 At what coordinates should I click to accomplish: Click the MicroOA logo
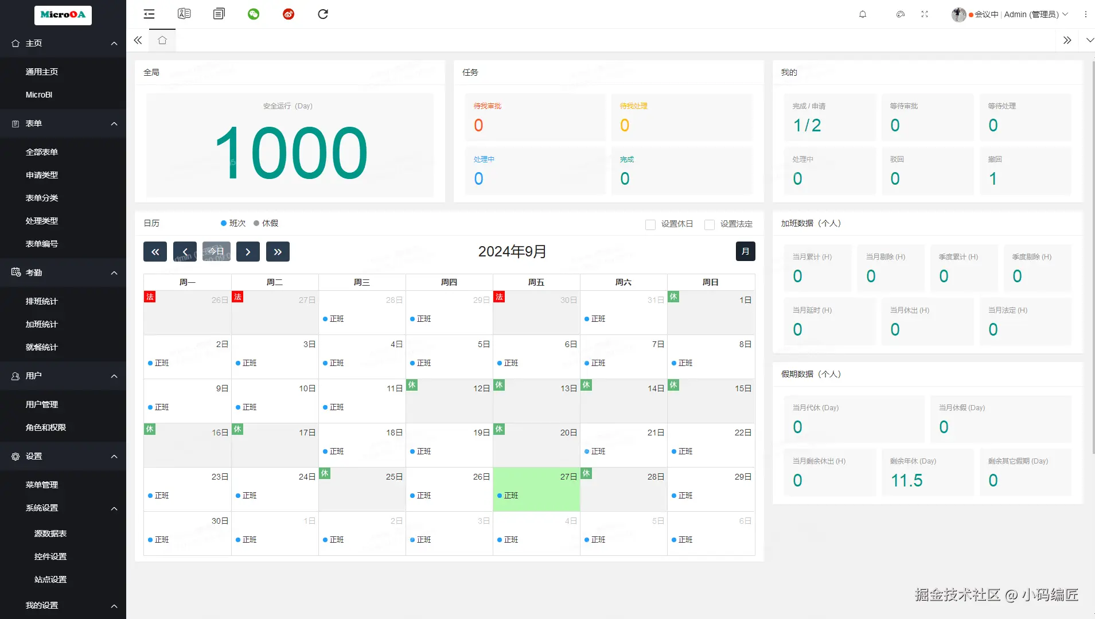click(63, 15)
